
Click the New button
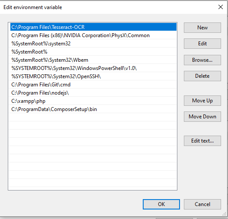[202, 28]
